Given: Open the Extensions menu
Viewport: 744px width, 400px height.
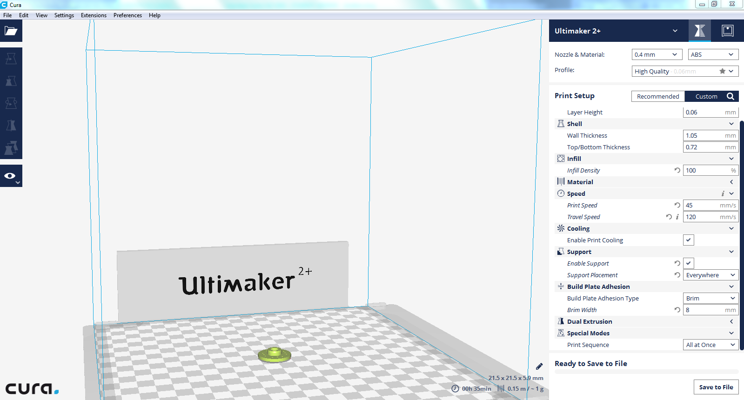Looking at the screenshot, I should [x=94, y=15].
